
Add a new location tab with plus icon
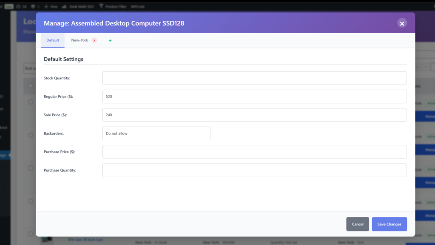pos(110,41)
